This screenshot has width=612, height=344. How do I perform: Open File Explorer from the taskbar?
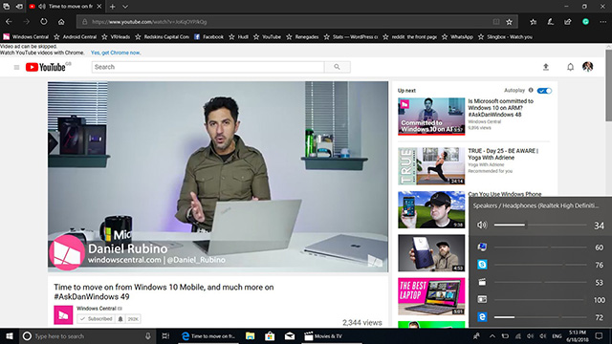[250, 335]
